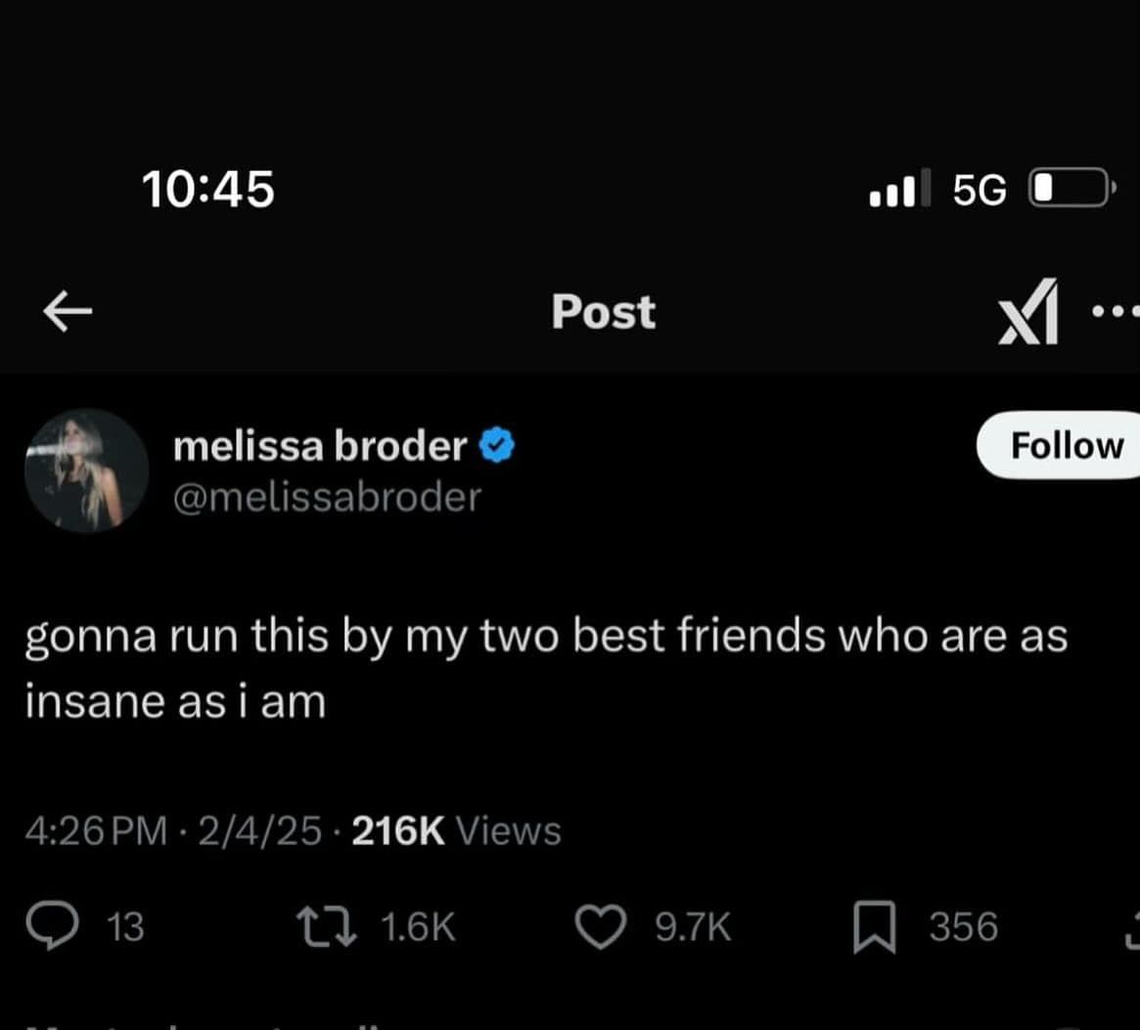Tap the 9.7K likes count
Screen dimensions: 1140x1030
pos(693,926)
